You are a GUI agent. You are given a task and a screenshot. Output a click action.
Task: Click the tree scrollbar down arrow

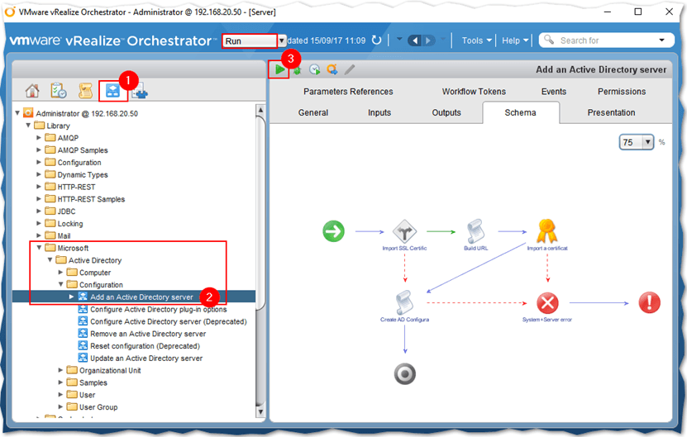click(260, 411)
